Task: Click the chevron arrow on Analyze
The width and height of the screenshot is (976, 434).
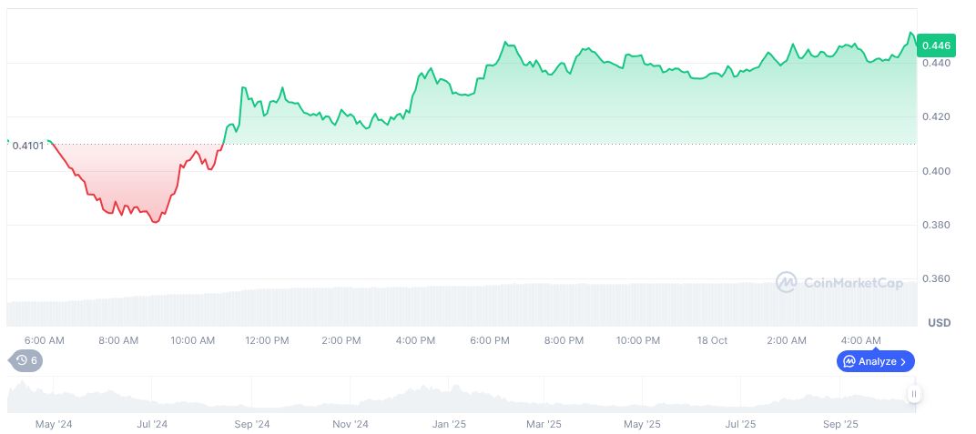Action: 902,361
